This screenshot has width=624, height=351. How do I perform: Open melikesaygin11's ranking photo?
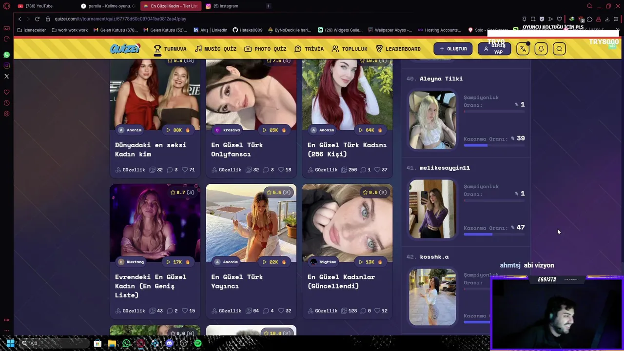point(432,209)
